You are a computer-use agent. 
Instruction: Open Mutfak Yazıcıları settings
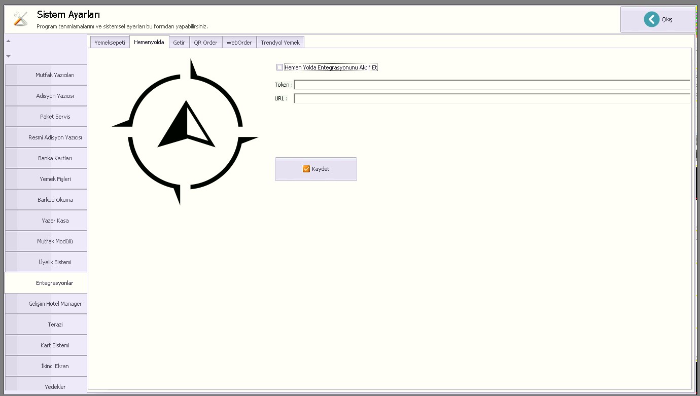(46, 75)
